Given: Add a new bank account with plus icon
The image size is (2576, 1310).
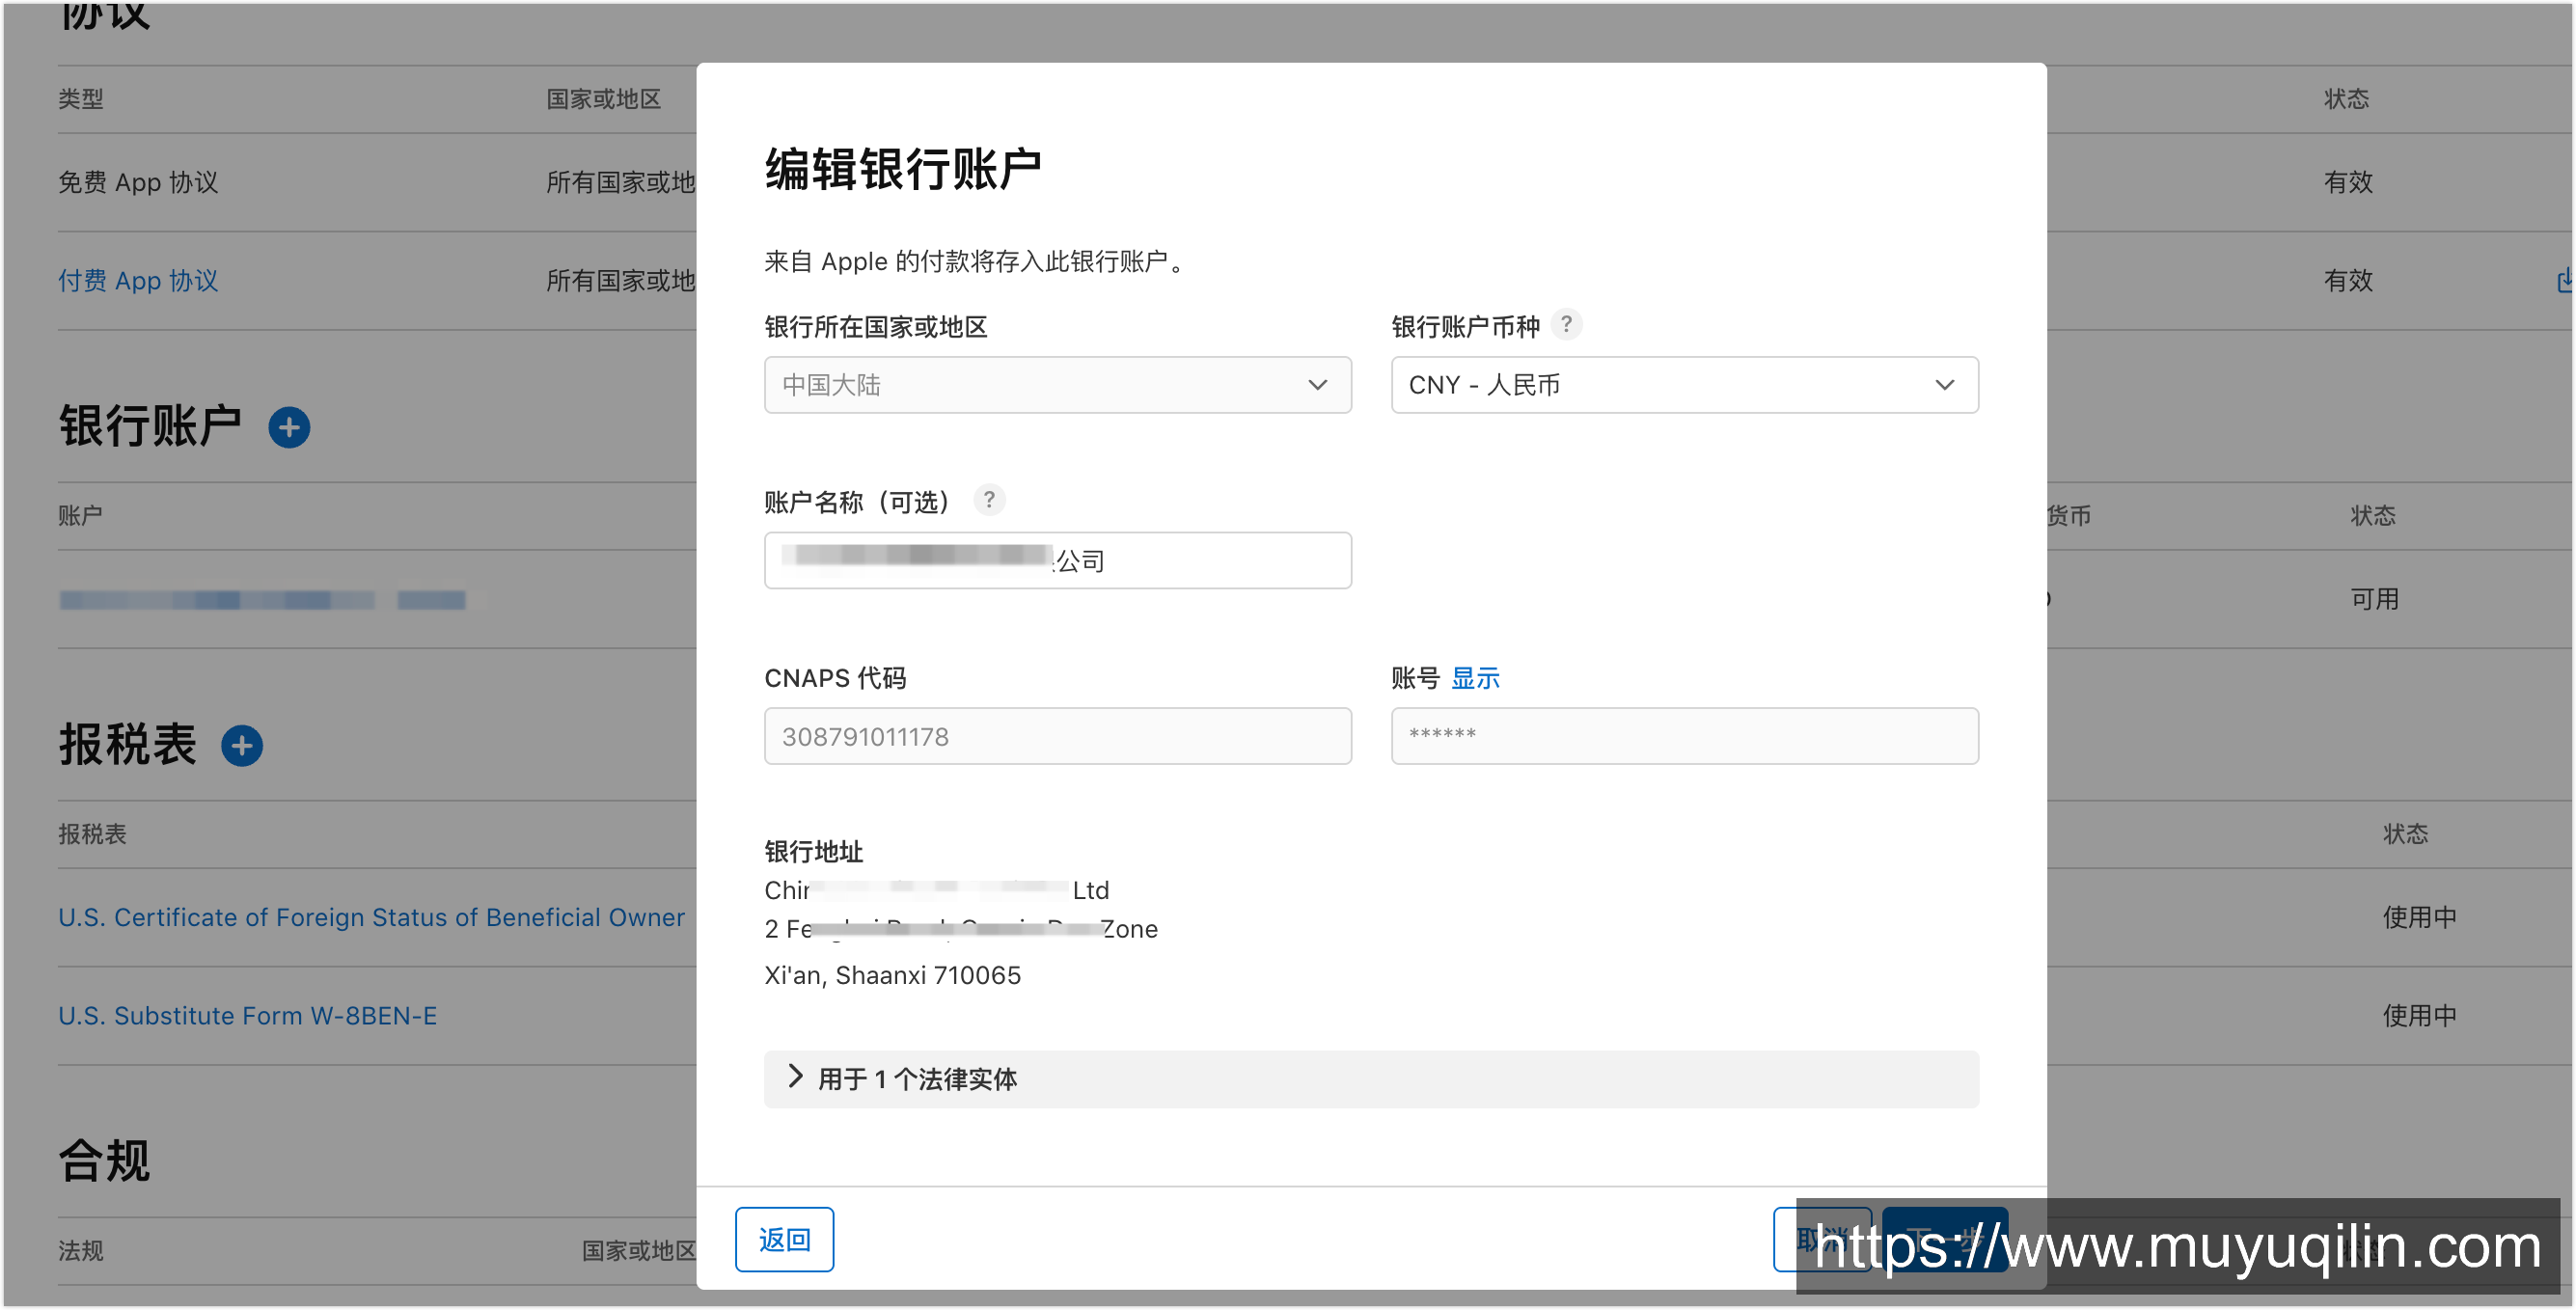Looking at the screenshot, I should [x=289, y=427].
